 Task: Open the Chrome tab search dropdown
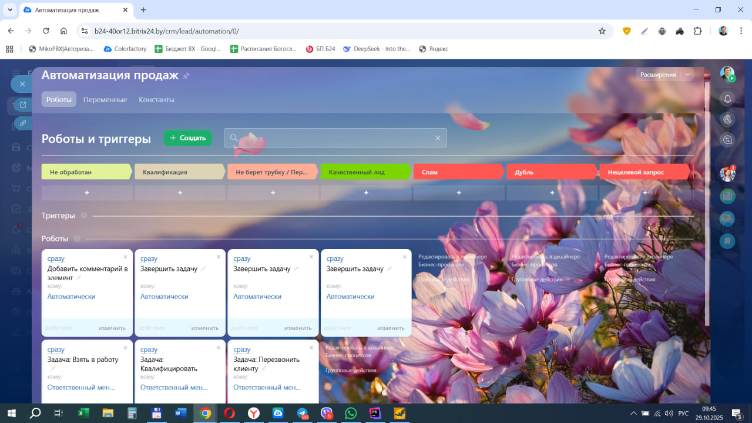click(10, 10)
